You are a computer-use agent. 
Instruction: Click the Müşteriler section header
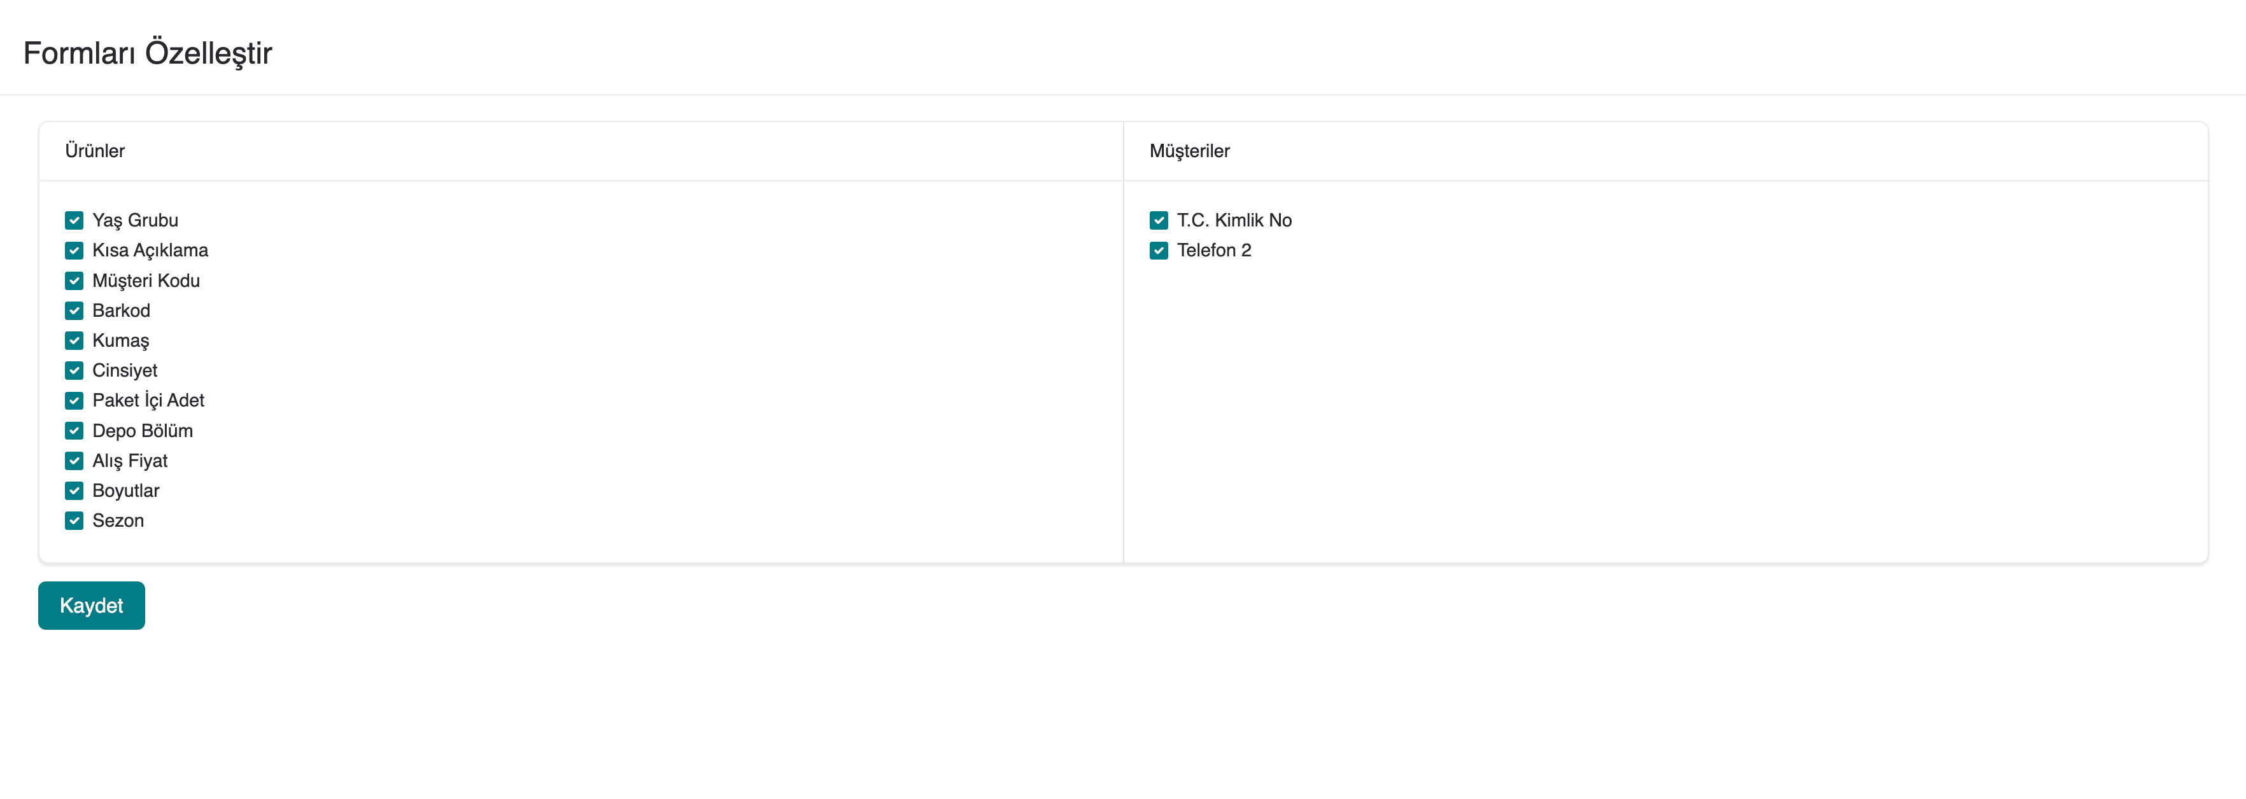tap(1189, 151)
